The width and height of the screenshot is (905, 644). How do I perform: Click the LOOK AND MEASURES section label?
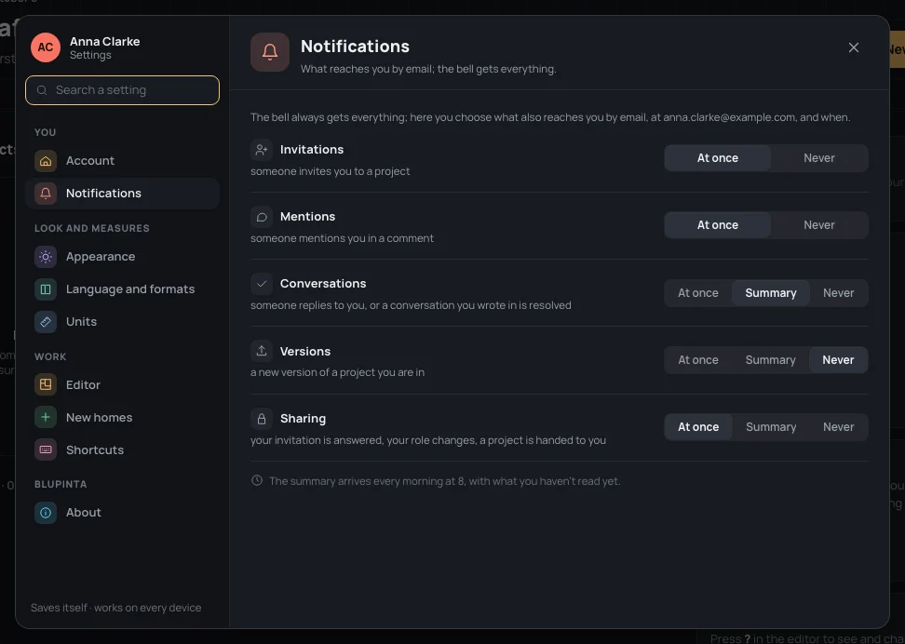(x=92, y=229)
